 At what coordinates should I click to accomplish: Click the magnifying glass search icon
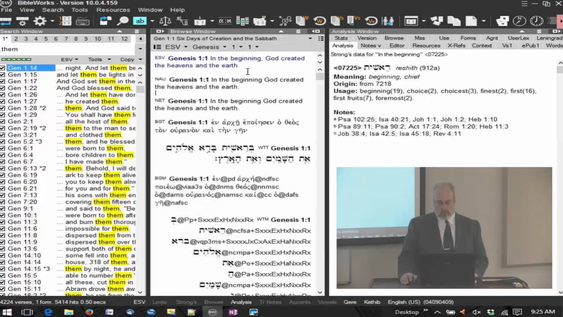click(122, 21)
